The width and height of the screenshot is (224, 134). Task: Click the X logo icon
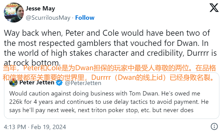pos(214,8)
